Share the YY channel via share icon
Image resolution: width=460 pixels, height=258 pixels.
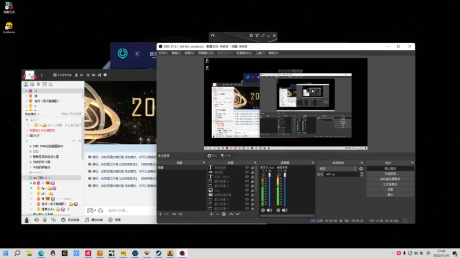coord(99,75)
